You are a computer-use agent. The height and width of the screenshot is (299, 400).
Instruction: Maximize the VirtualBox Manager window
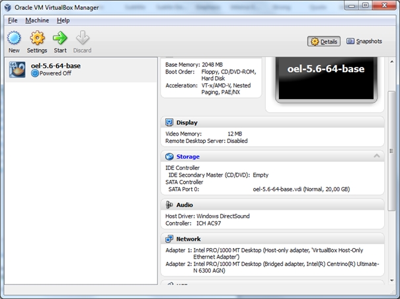pyautogui.click(x=366, y=5)
